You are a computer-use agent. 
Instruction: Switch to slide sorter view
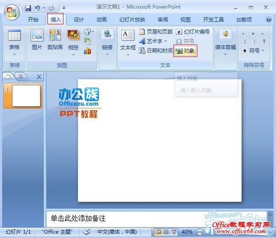click(166, 232)
